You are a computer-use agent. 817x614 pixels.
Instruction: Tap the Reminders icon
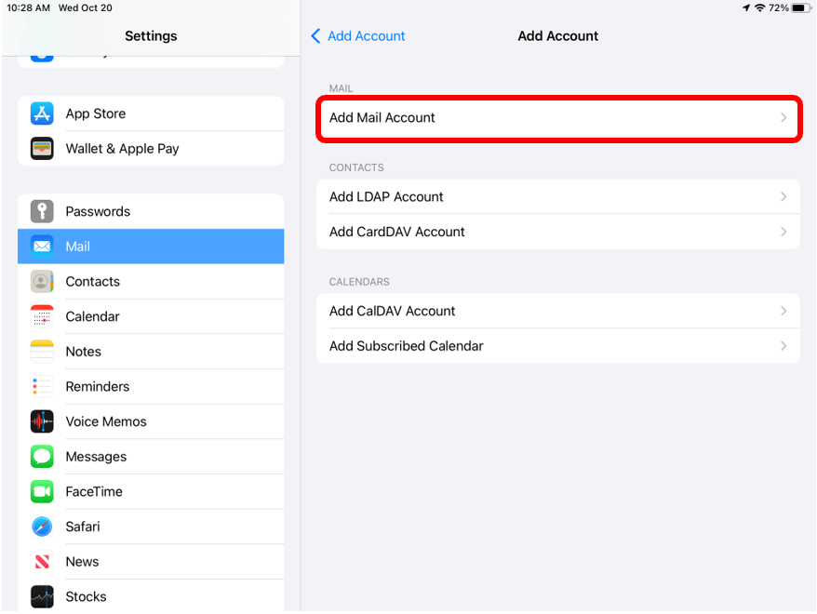point(42,386)
